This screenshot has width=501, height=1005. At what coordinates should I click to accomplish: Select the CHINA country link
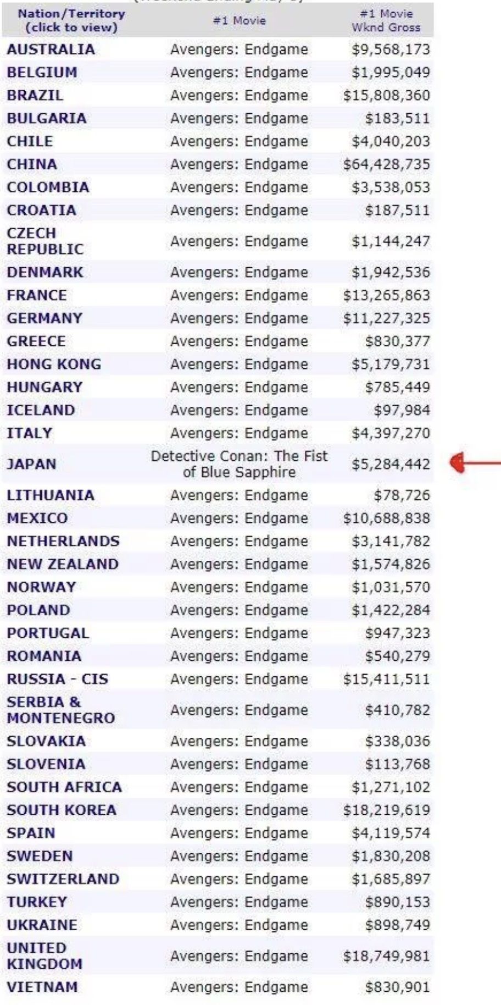coord(32,164)
